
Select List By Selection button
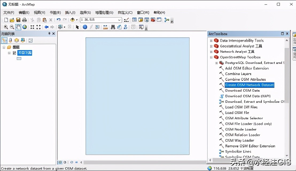(23, 40)
